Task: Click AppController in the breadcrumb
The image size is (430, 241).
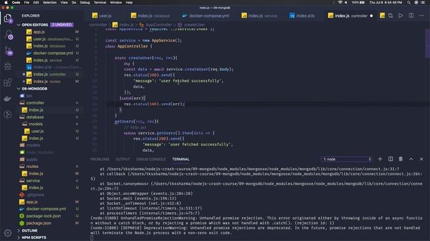Action: (x=159, y=25)
